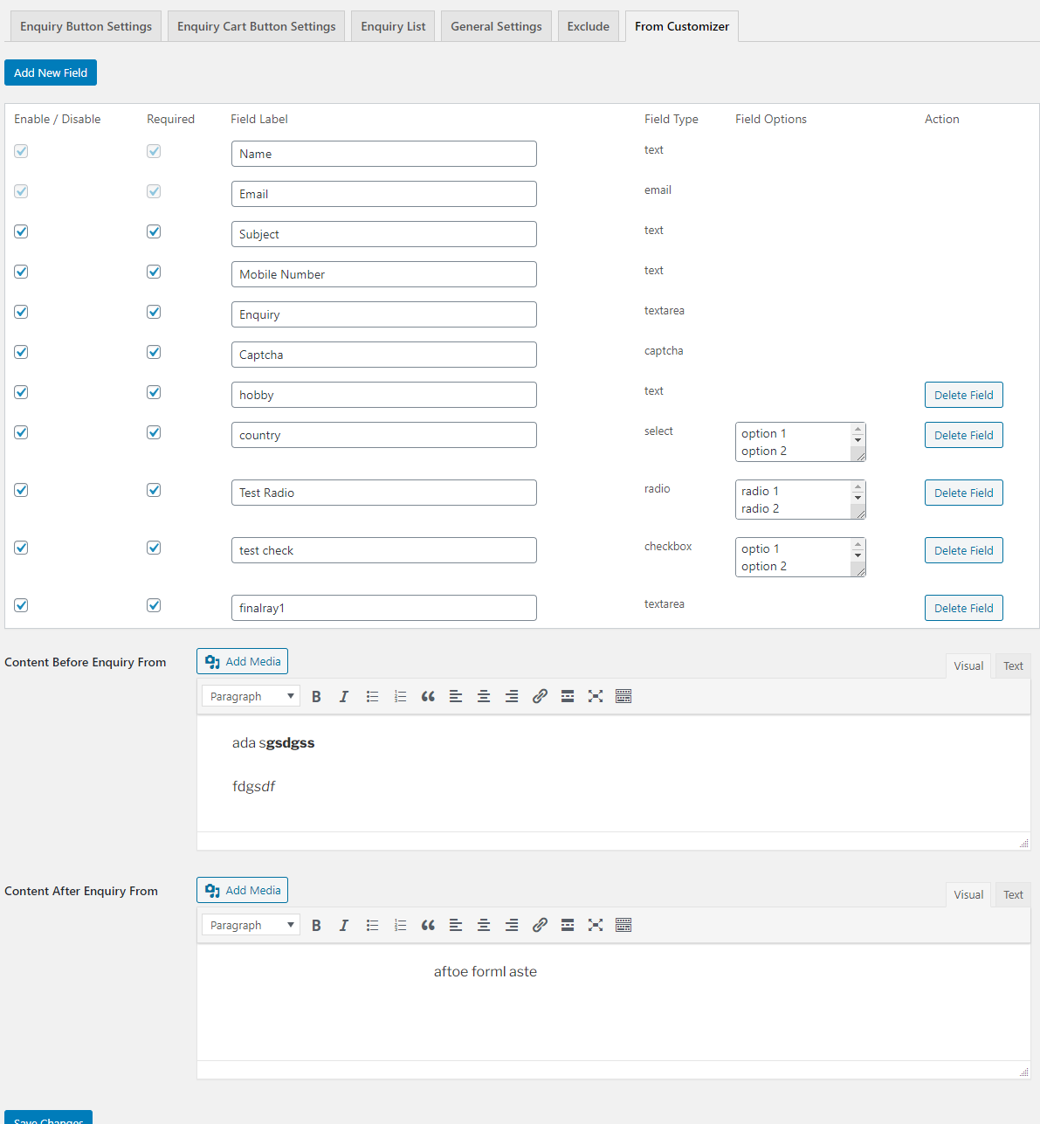This screenshot has width=1040, height=1124.
Task: Center align text in the bottom editor
Action: 484,925
